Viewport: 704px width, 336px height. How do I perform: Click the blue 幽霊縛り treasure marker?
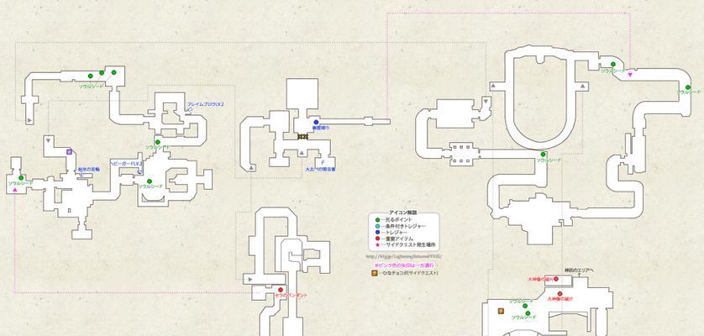point(317,122)
